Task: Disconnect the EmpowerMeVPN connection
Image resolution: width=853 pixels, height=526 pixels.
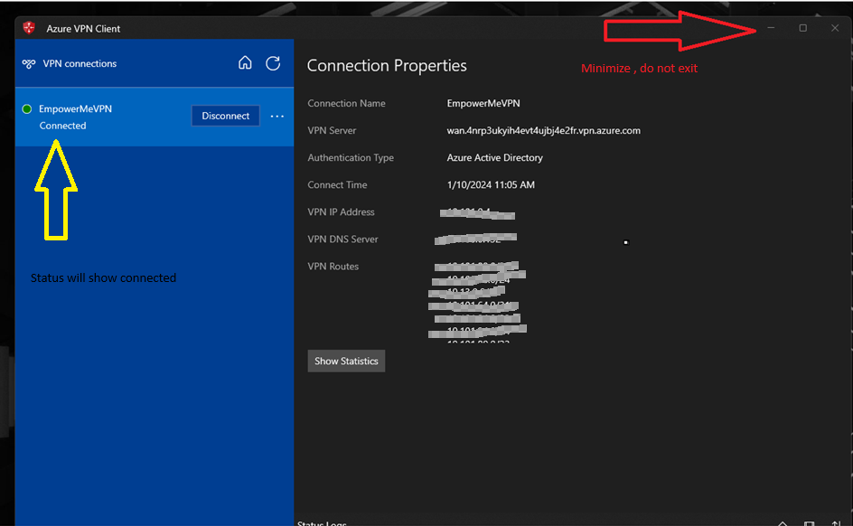Action: click(225, 116)
